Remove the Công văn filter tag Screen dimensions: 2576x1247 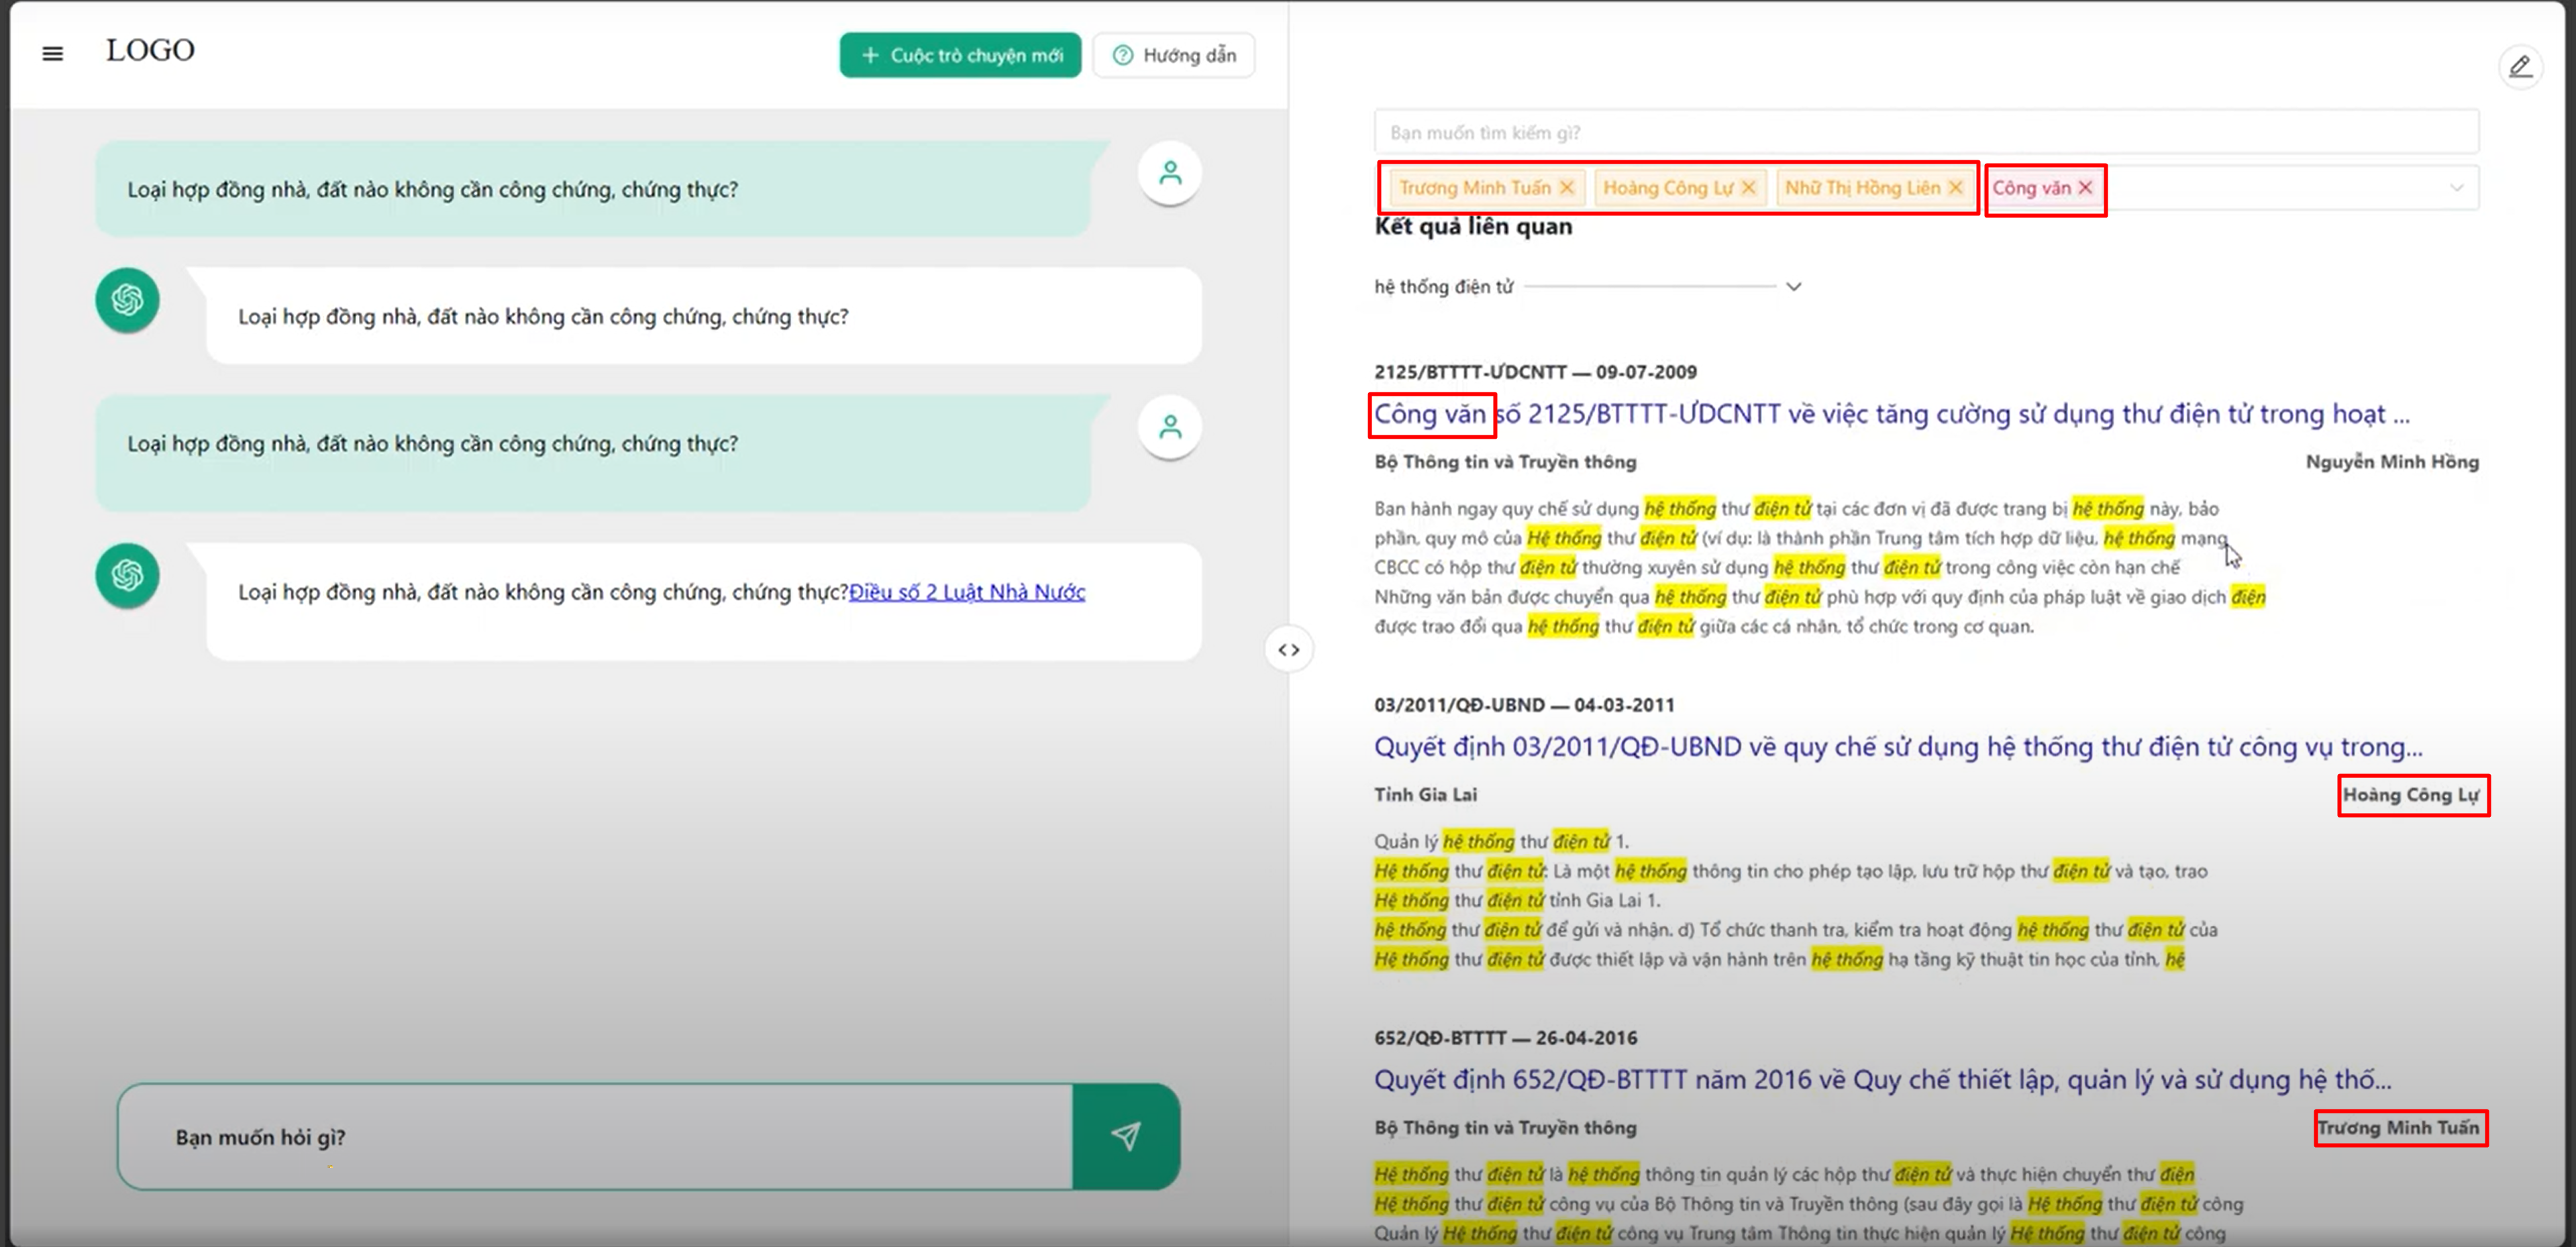tap(2085, 188)
